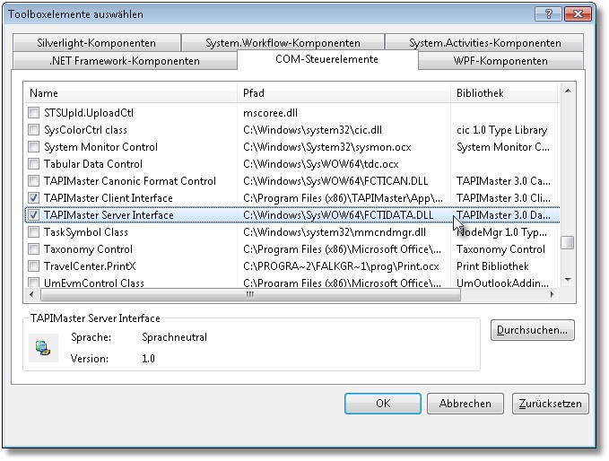Sort list by Pfad column header
The height and width of the screenshot is (461, 609).
(344, 93)
